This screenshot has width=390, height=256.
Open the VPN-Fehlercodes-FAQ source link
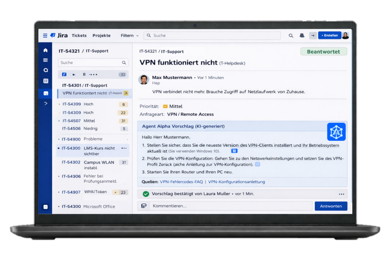[181, 182]
